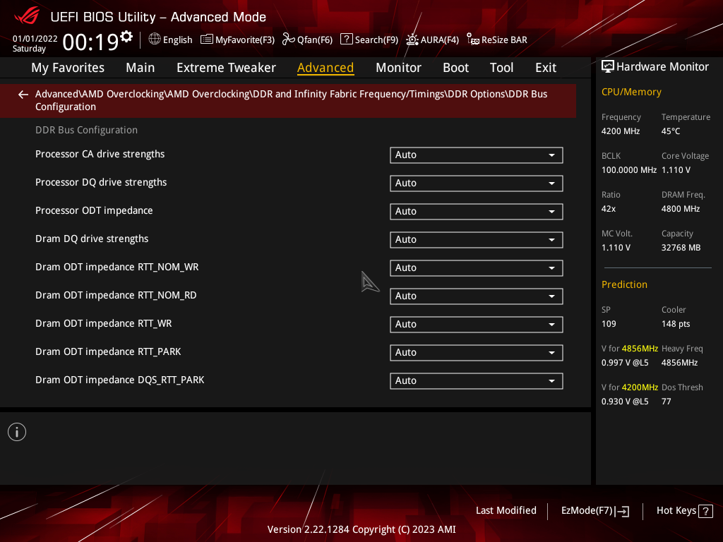Select Processor CA drive strengths label
Viewport: 723px width, 542px height.
(100, 154)
